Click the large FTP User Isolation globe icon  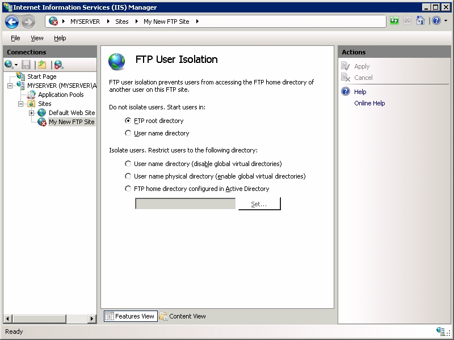pyautogui.click(x=117, y=62)
